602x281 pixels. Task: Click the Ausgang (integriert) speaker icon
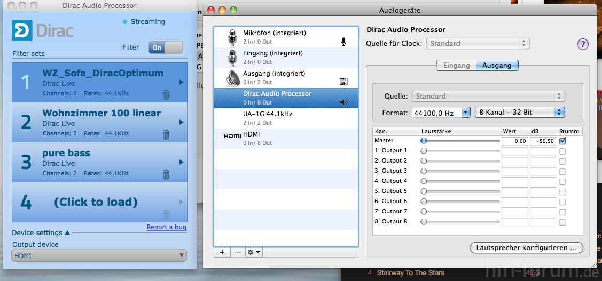(x=233, y=78)
